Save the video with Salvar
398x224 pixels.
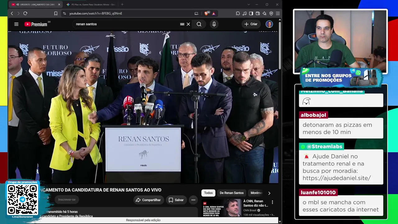[176, 200]
